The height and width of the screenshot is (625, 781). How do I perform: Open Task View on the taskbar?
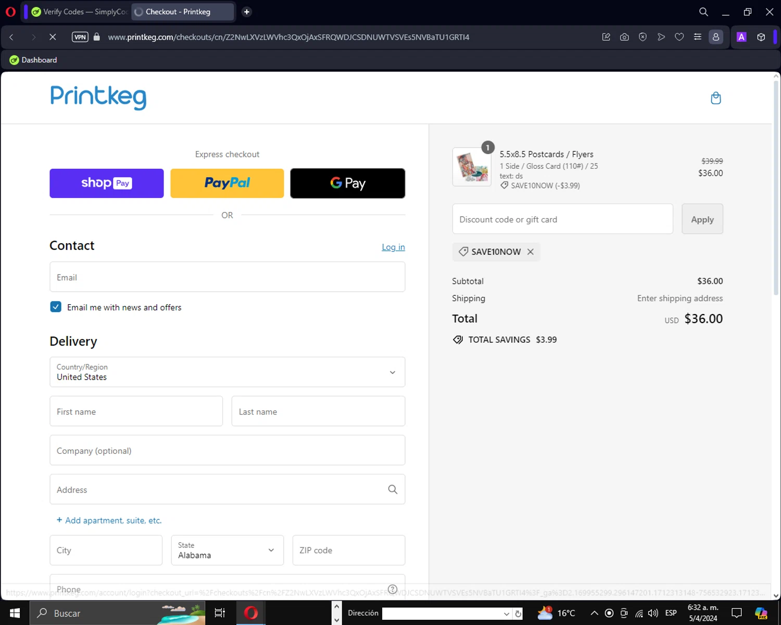pyautogui.click(x=220, y=613)
